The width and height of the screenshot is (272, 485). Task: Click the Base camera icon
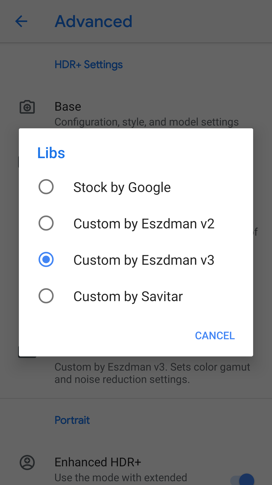(x=27, y=107)
